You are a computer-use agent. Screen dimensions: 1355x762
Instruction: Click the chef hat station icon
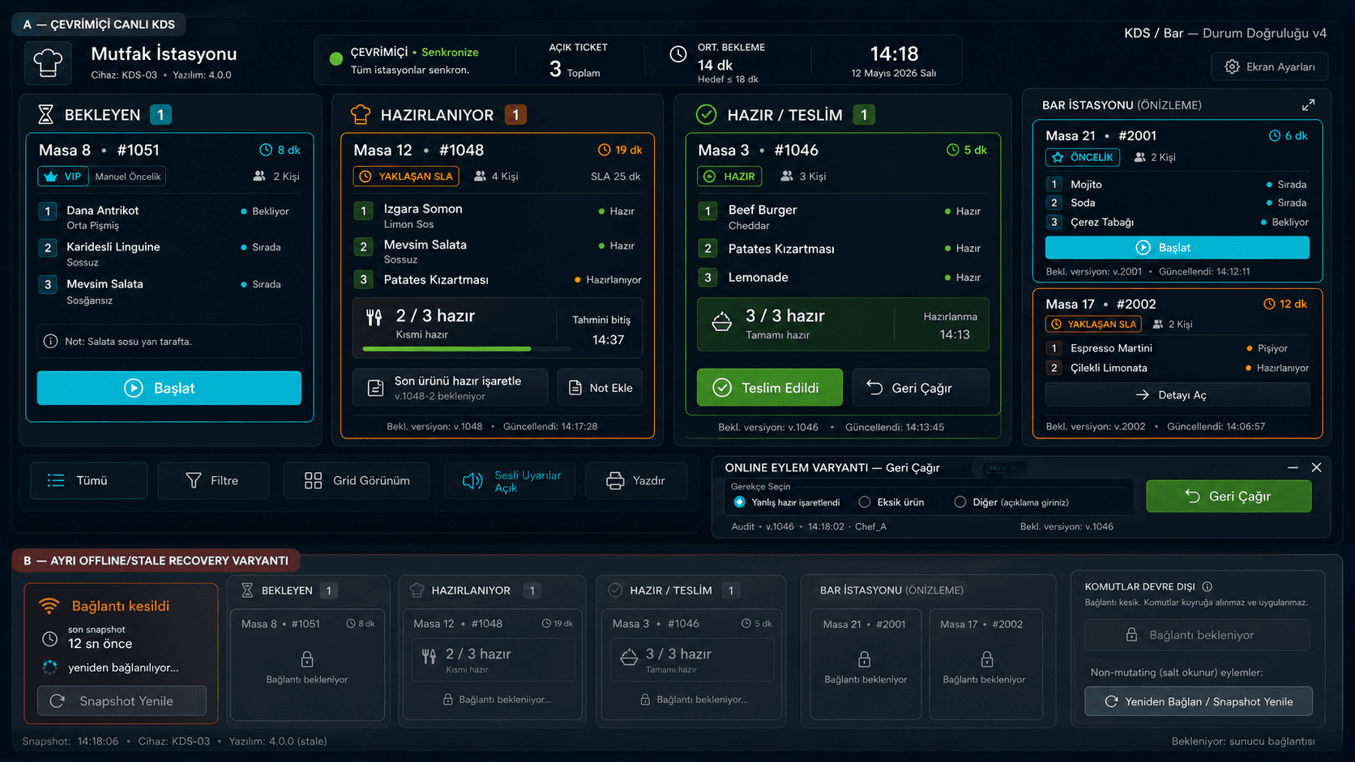tap(48, 62)
